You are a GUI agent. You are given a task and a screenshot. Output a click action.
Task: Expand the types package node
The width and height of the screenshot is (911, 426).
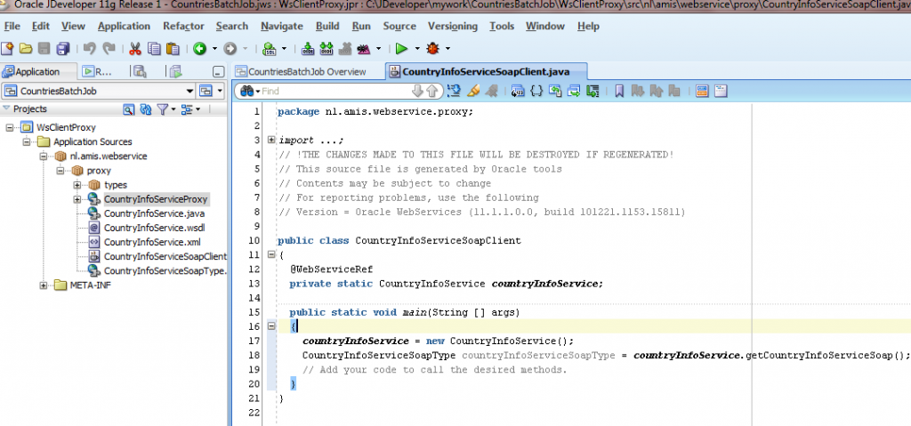point(77,185)
